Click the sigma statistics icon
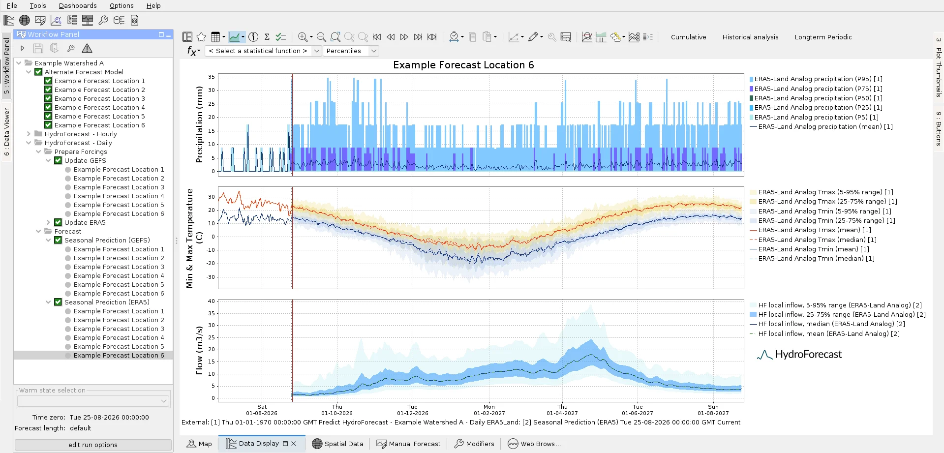944x453 pixels. click(x=267, y=37)
